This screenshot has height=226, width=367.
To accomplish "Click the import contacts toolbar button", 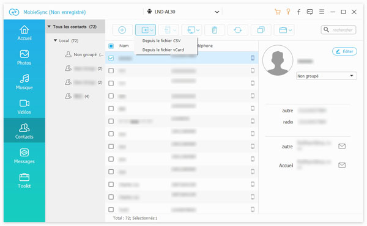I will coord(146,30).
